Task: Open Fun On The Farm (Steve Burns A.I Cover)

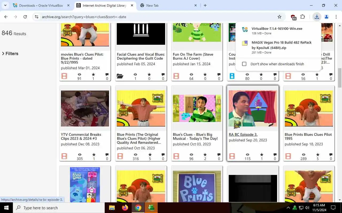Action: click(193, 56)
